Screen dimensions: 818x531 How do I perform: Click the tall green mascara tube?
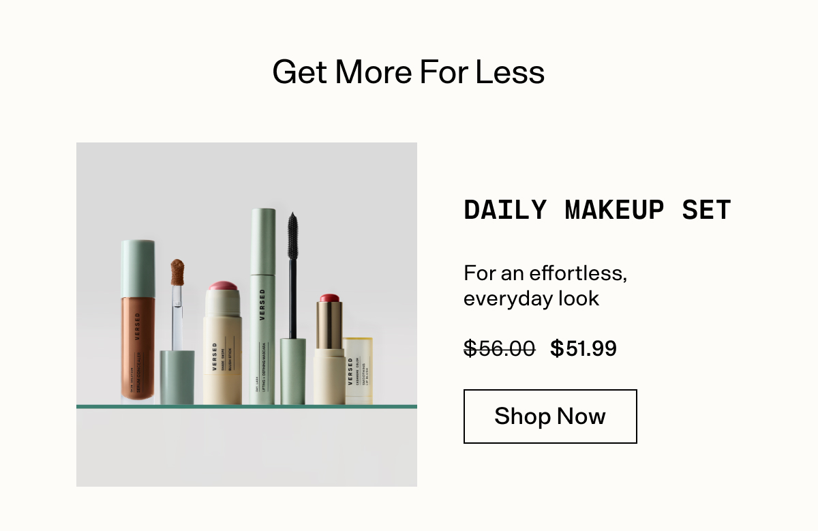(262, 307)
